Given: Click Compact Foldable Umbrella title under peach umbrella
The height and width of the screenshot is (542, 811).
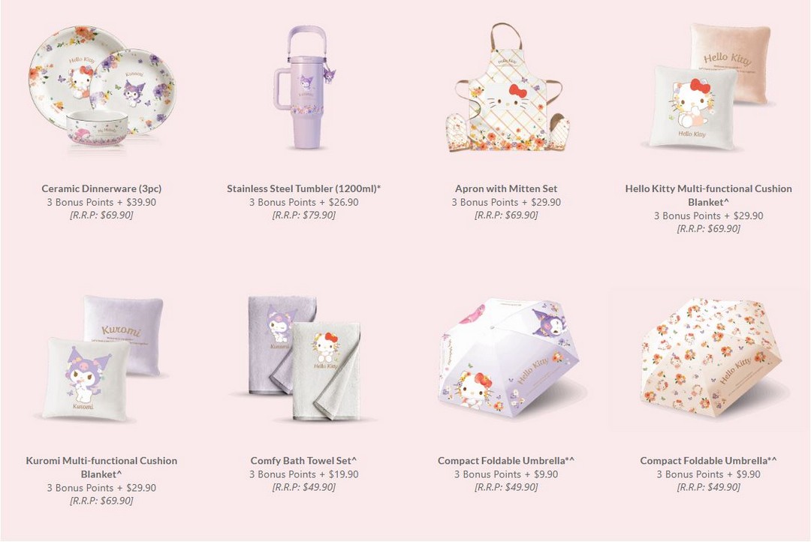Looking at the screenshot, I should [709, 461].
